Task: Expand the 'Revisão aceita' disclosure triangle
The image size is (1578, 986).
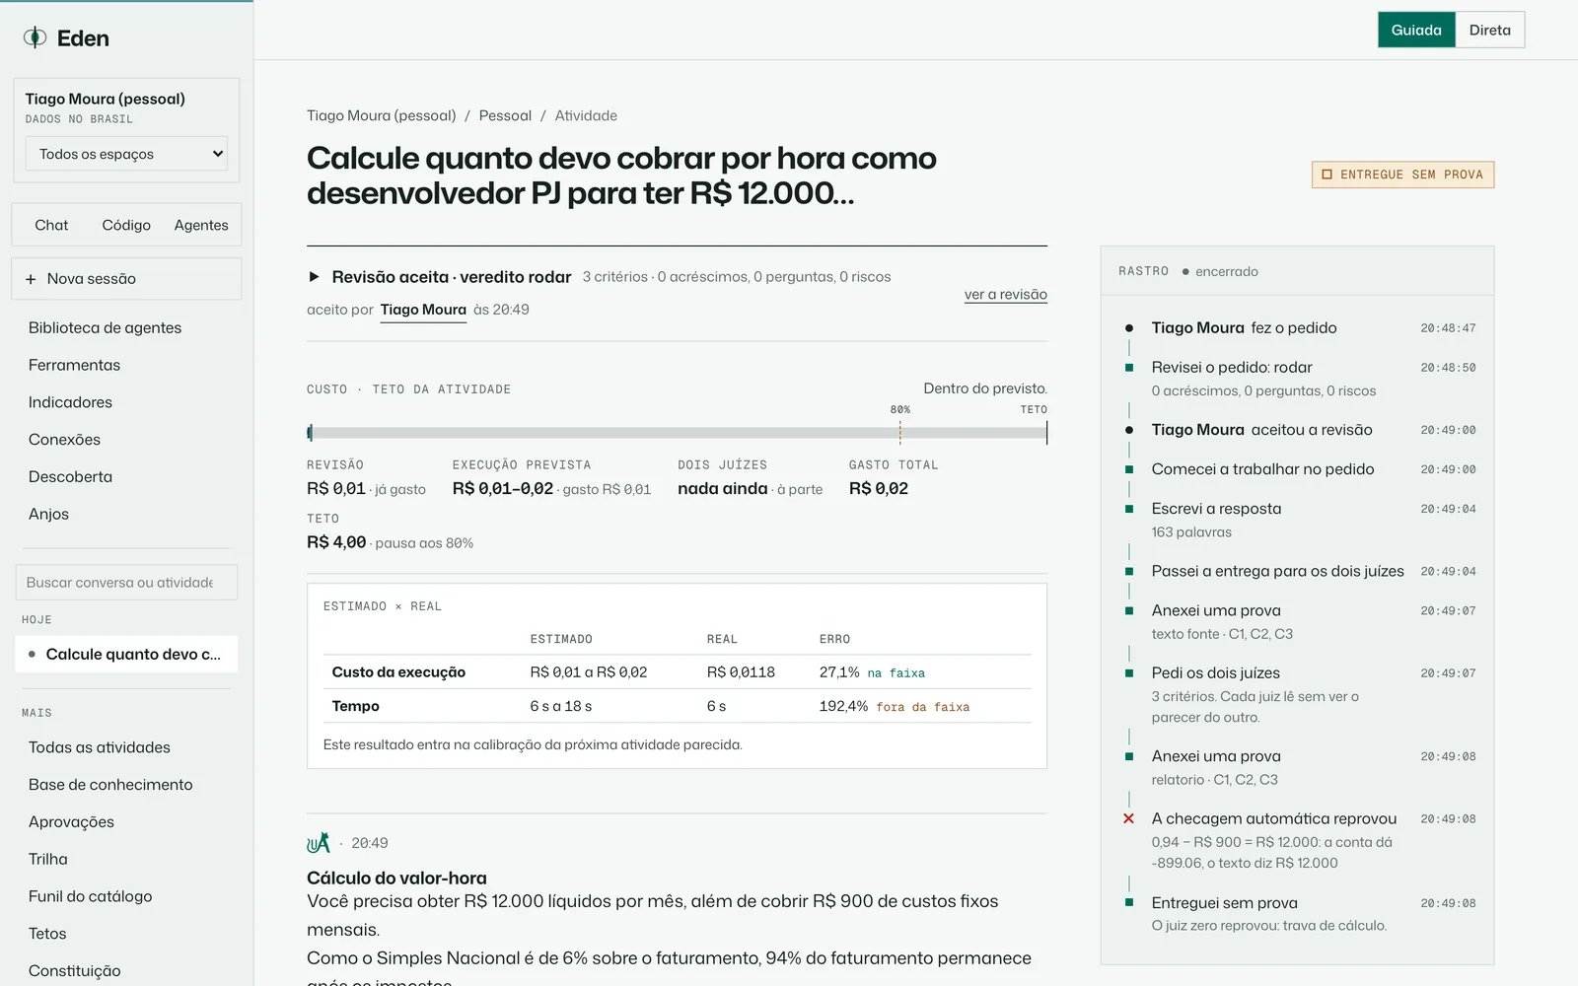Action: 314,277
